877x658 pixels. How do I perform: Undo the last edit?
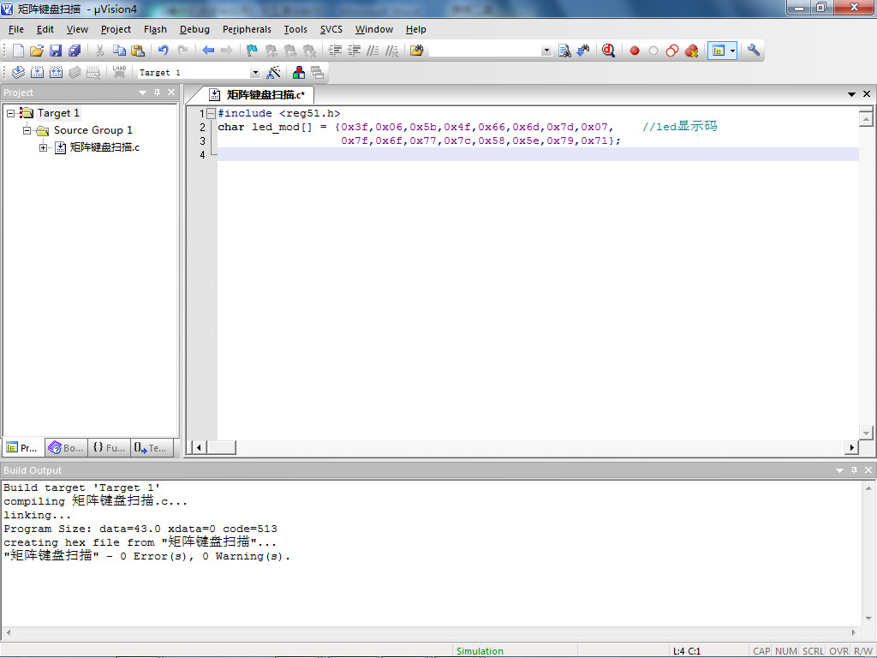(164, 51)
